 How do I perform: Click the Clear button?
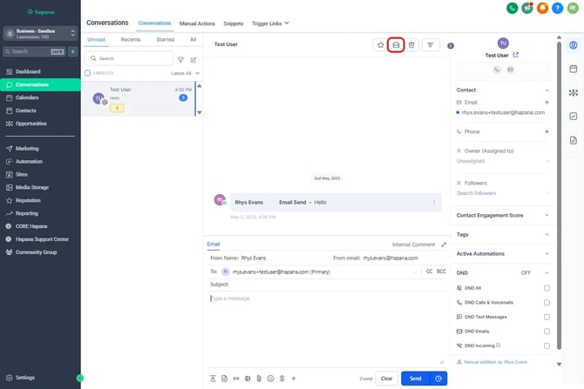click(387, 379)
